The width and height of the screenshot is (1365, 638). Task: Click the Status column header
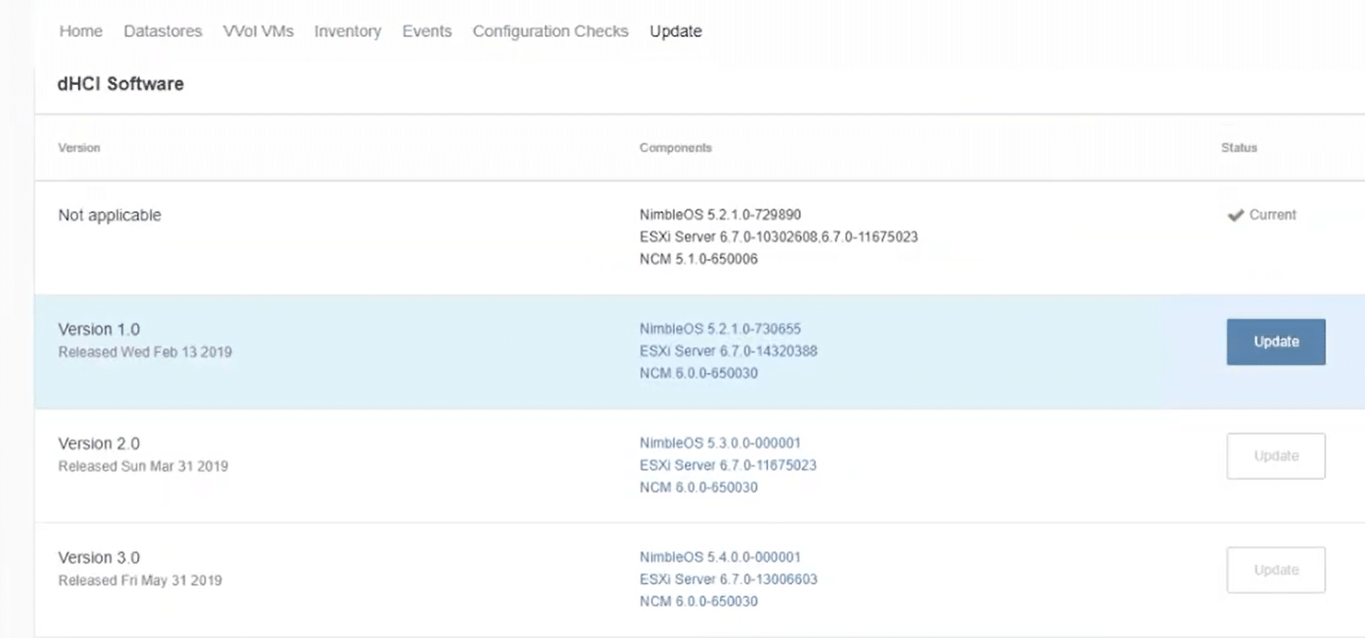pos(1239,148)
